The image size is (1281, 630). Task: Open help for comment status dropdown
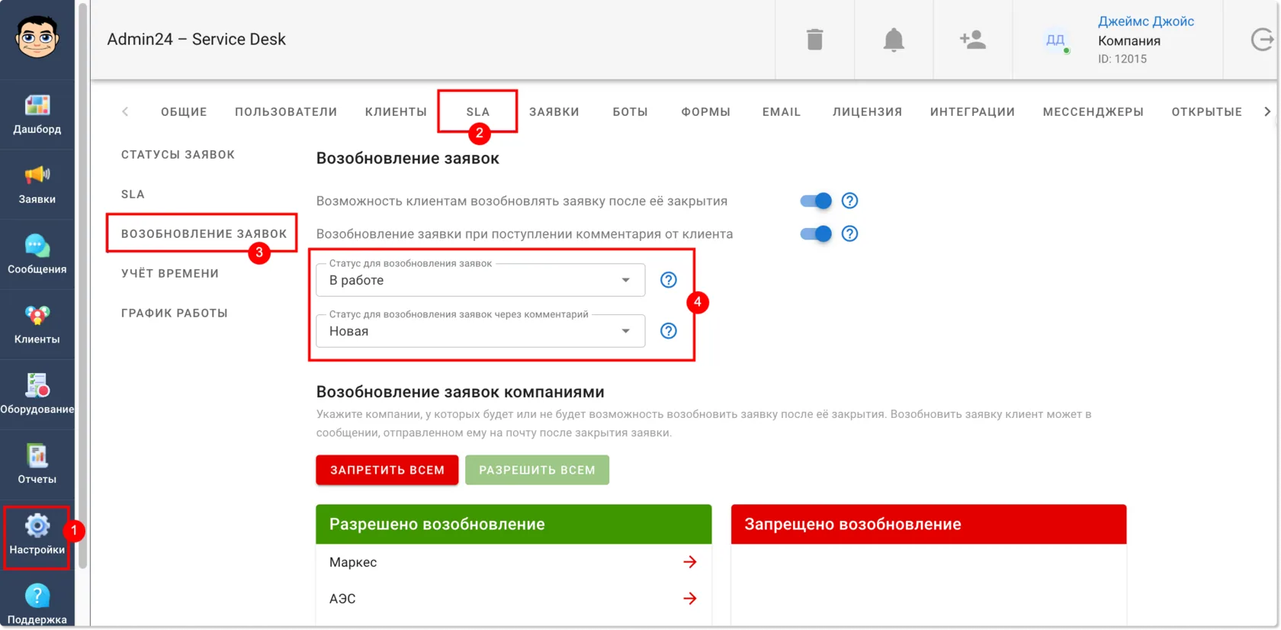point(668,331)
